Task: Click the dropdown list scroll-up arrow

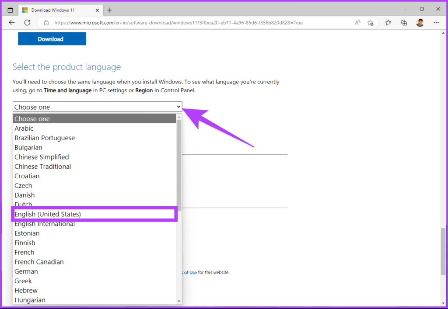Action: [179, 117]
